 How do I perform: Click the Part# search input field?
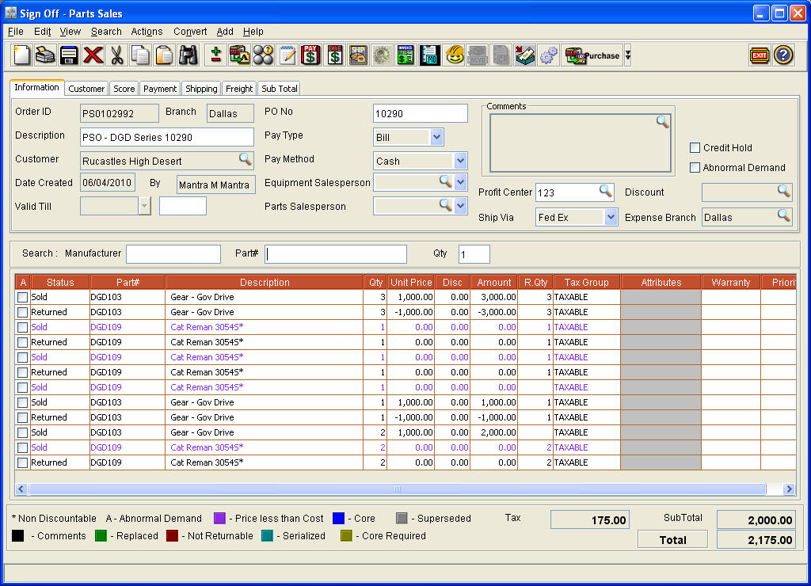click(x=336, y=254)
